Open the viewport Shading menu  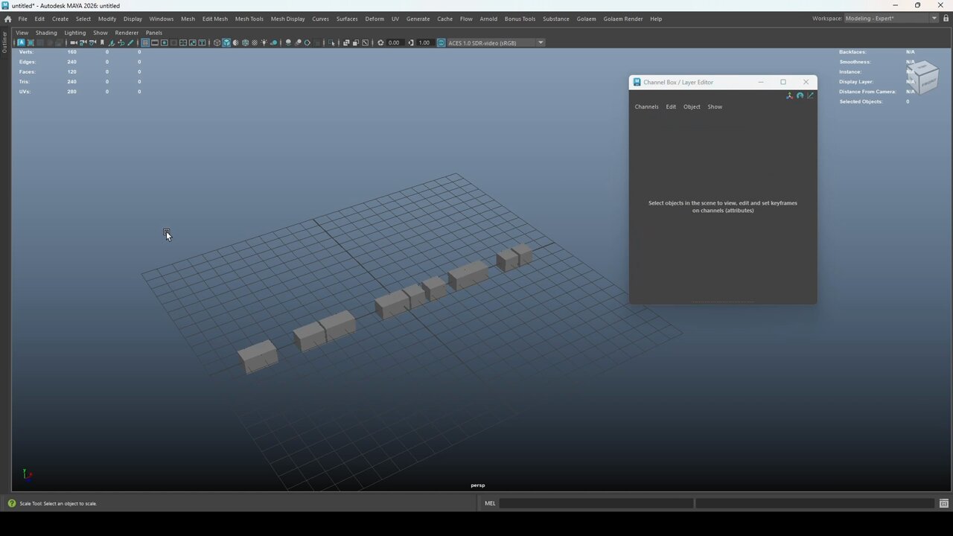point(46,33)
